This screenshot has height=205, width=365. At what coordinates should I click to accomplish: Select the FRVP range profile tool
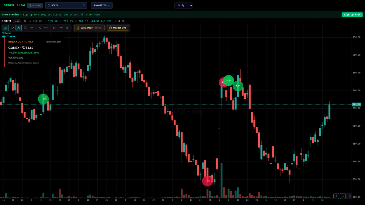(x=61, y=28)
